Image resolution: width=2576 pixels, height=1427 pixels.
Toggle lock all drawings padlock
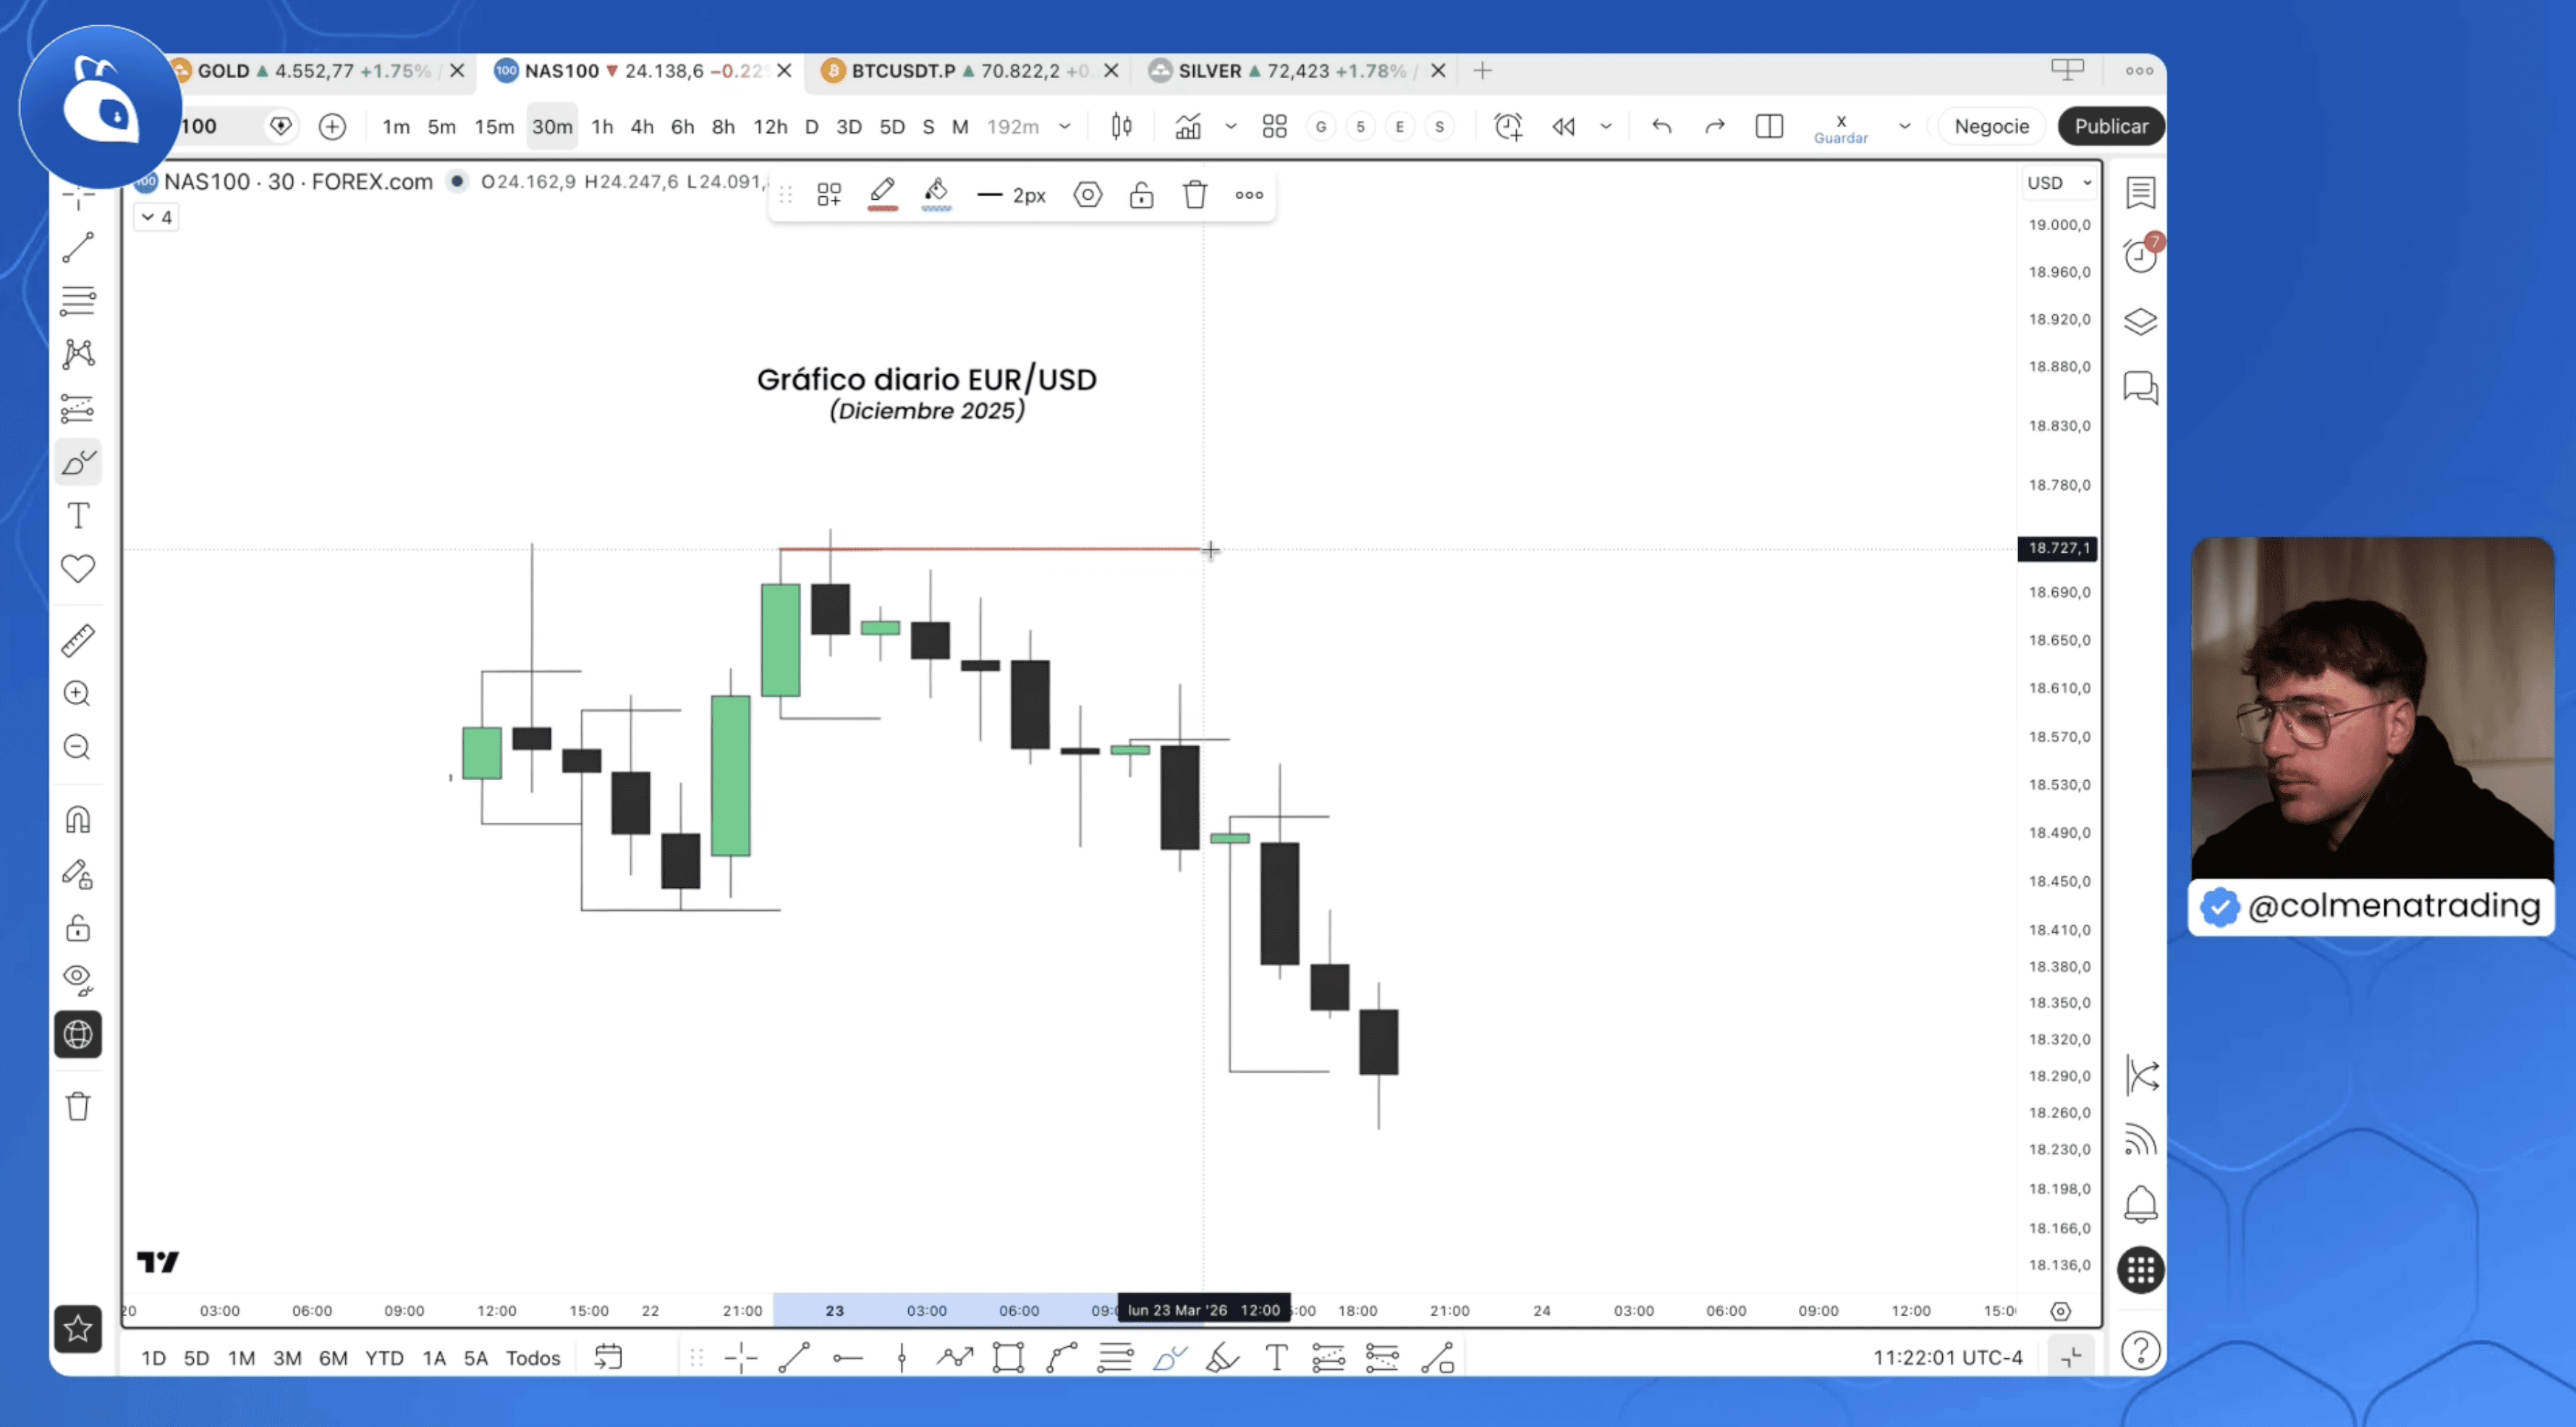[x=78, y=928]
